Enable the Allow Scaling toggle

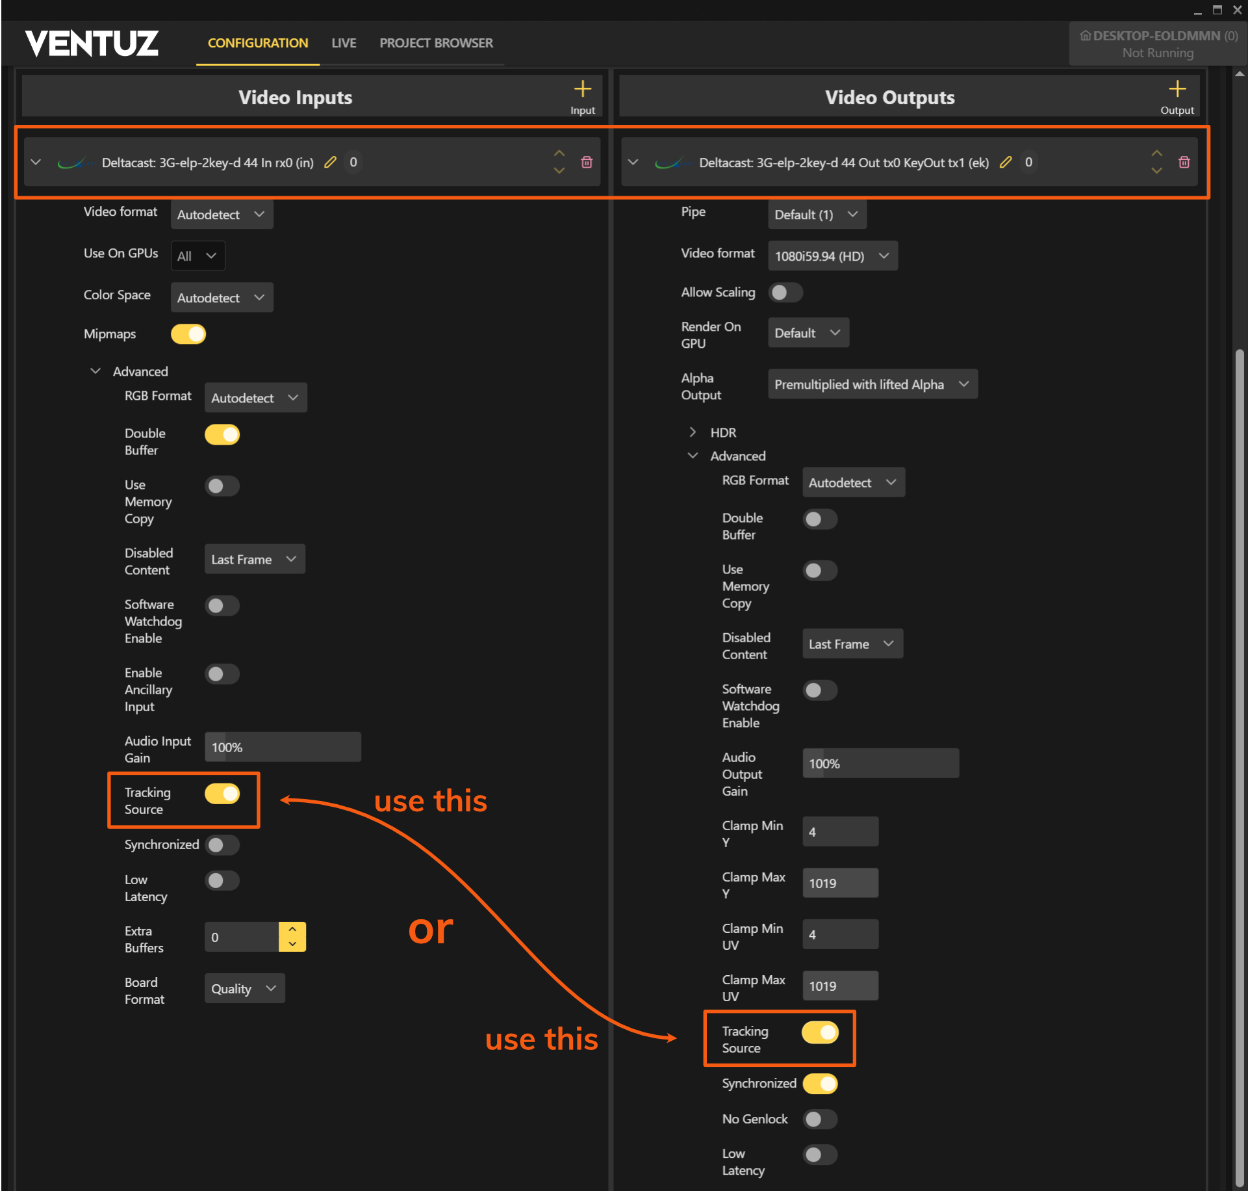pyautogui.click(x=785, y=293)
